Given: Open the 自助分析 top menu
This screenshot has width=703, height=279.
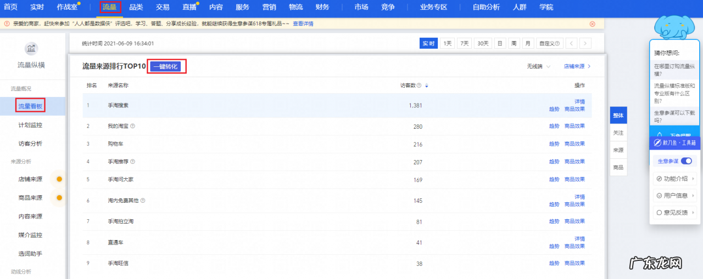Looking at the screenshot, I should click(x=486, y=8).
